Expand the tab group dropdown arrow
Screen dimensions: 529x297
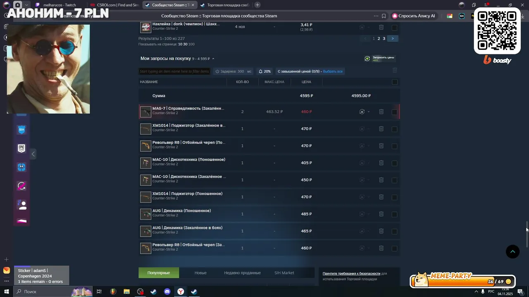[x=27, y=5]
